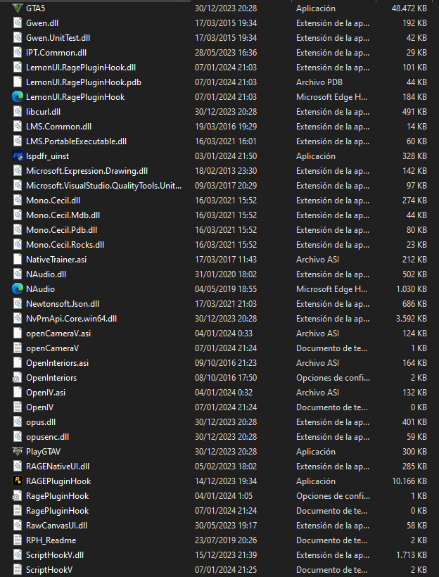Select the file name Mono.Cecil.Mdb.dll
This screenshot has width=439, height=577.
(63, 215)
